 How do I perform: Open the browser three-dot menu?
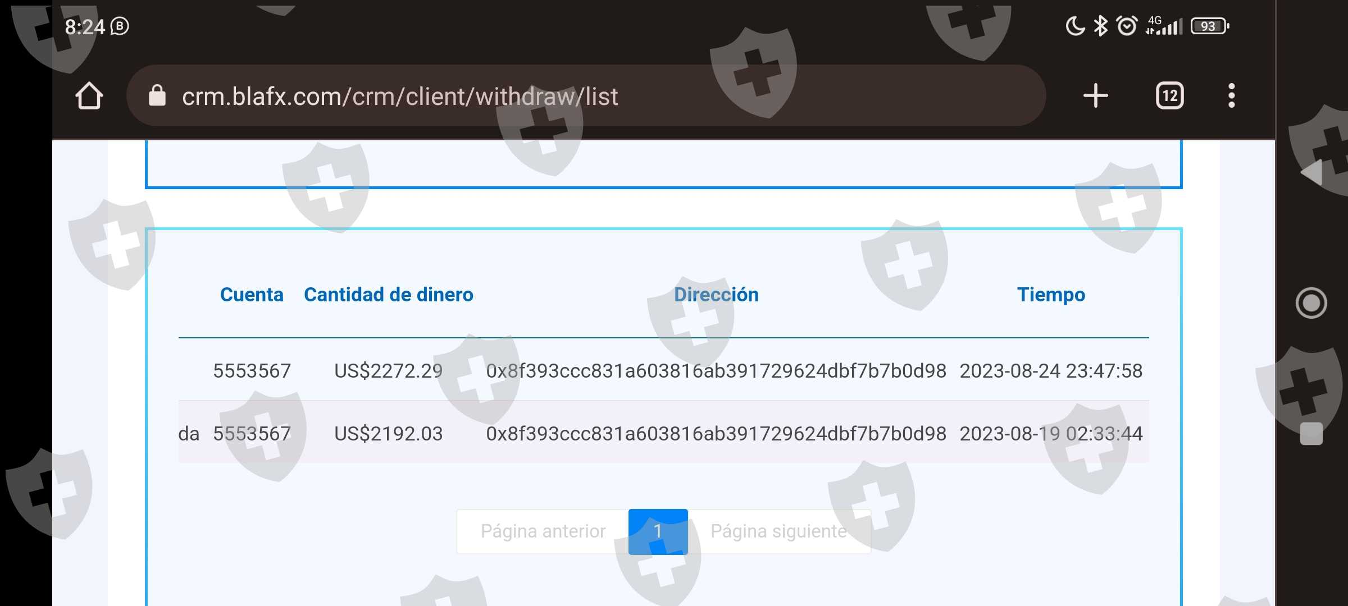pos(1231,95)
